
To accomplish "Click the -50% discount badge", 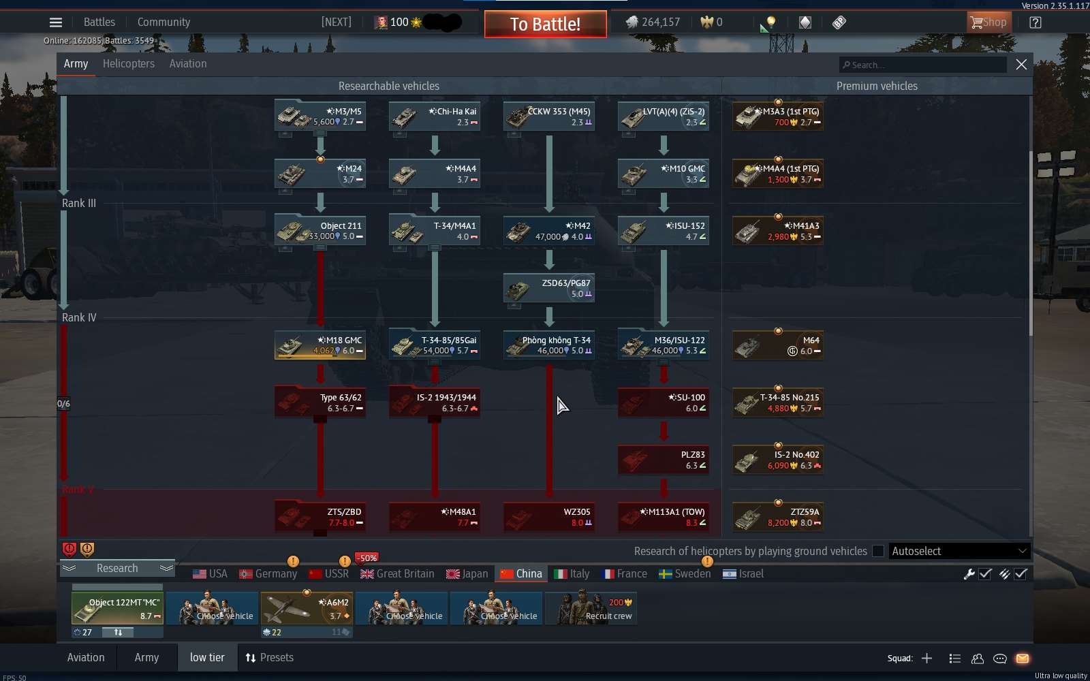I will 367,558.
